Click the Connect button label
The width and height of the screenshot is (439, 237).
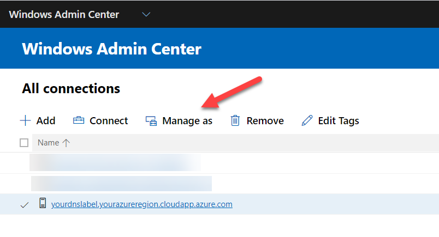(x=109, y=121)
